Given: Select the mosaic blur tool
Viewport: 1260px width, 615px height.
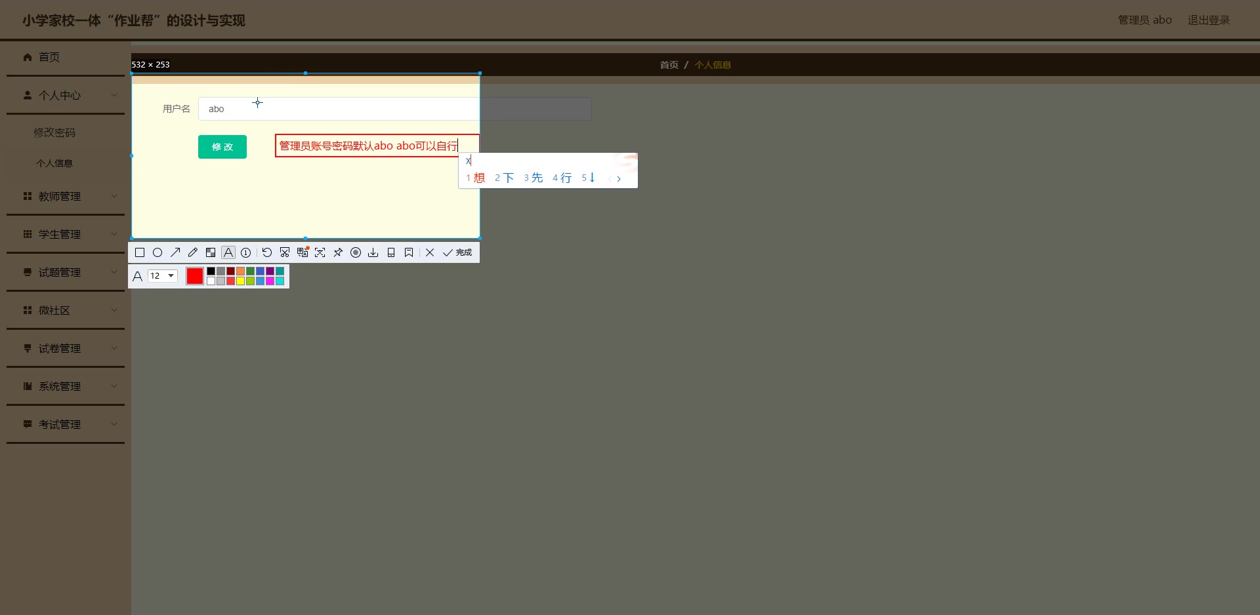Looking at the screenshot, I should point(211,252).
